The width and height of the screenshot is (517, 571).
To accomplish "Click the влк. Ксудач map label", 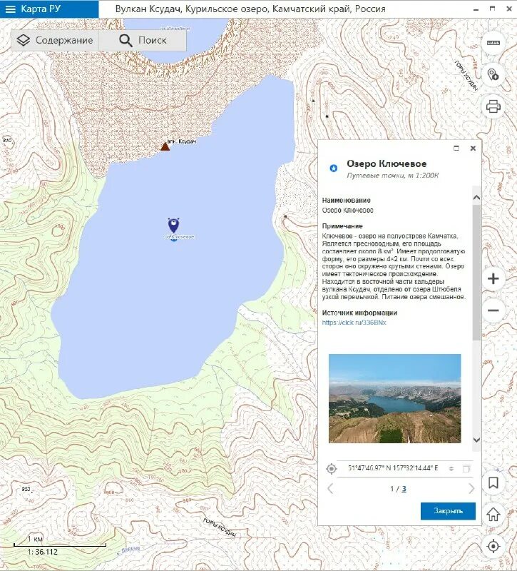I will (182, 141).
